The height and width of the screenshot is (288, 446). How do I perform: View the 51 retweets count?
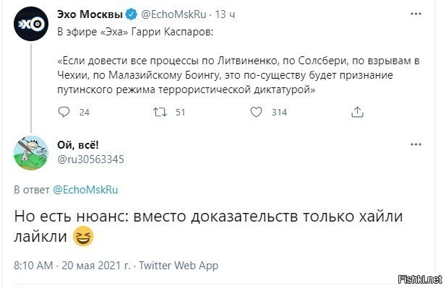point(180,112)
